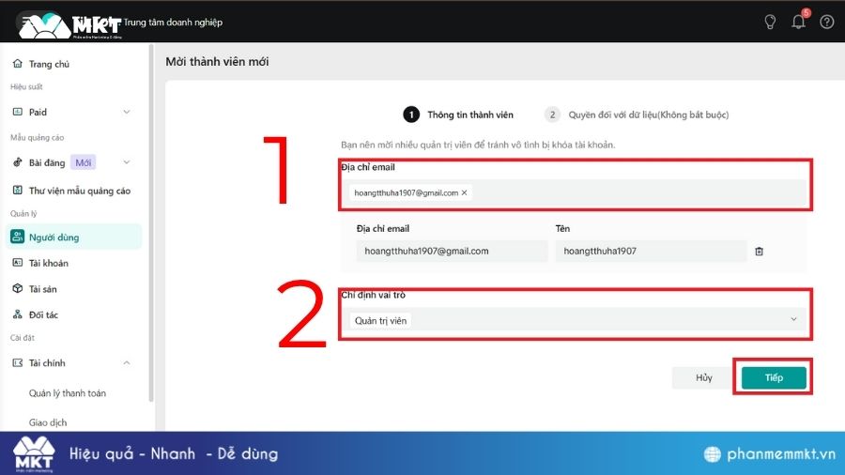Image resolution: width=845 pixels, height=475 pixels.
Task: Click the lightbulb tips icon
Action: point(770,22)
